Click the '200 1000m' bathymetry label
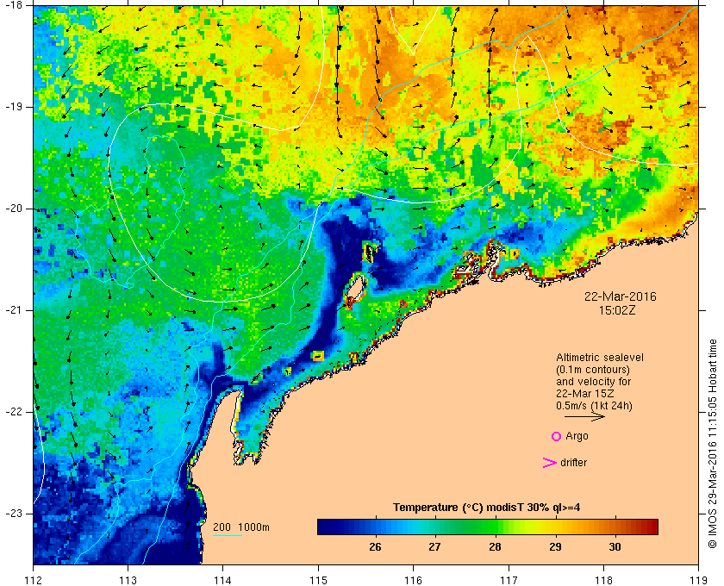The height and width of the screenshot is (586, 724). tap(241, 527)
